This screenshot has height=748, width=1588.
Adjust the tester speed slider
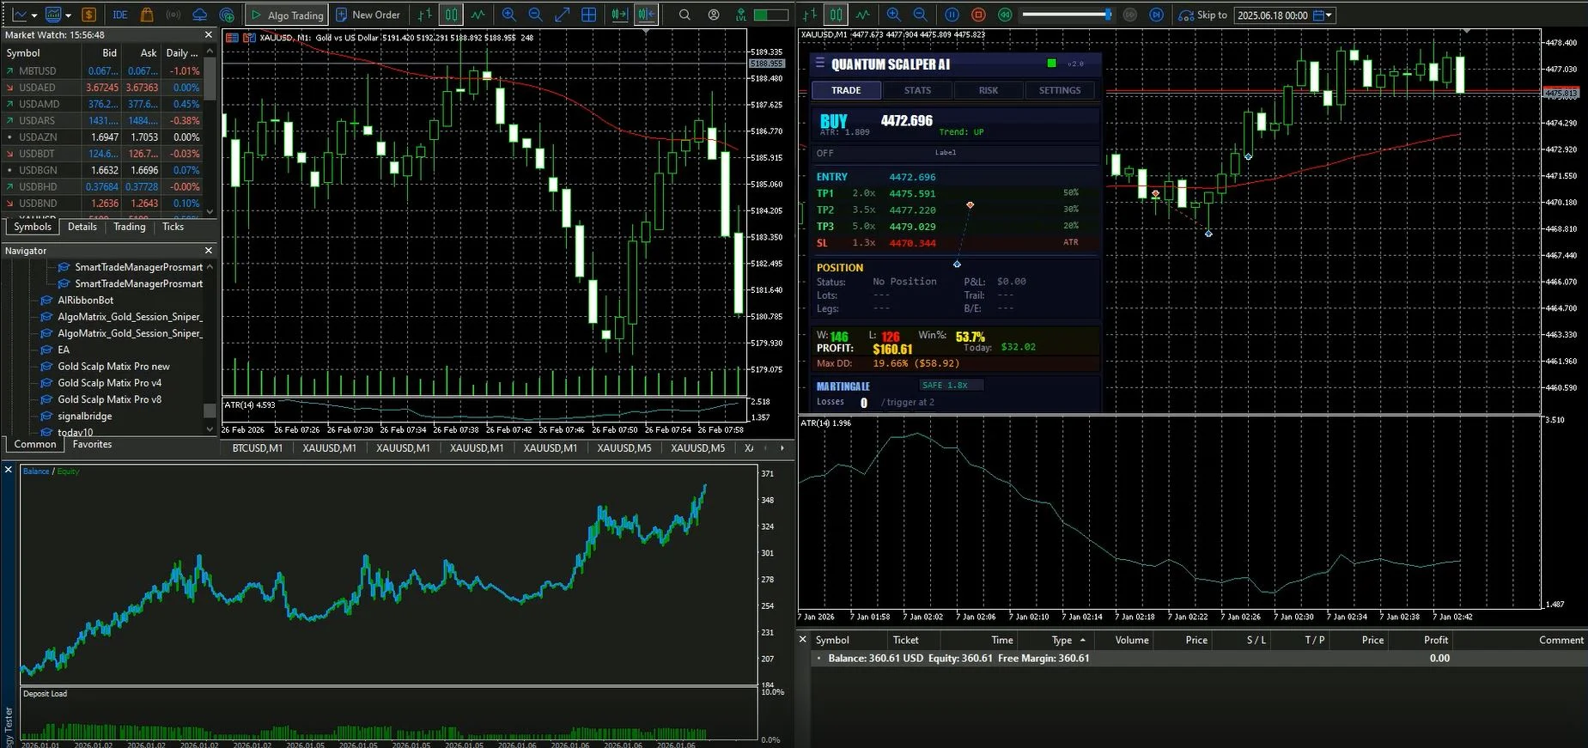(1067, 15)
